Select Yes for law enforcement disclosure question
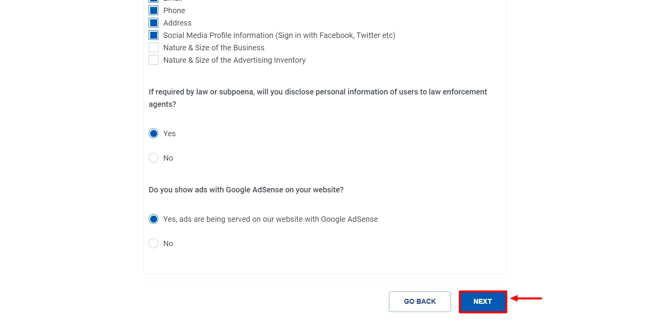This screenshot has height=329, width=665. pyautogui.click(x=153, y=133)
